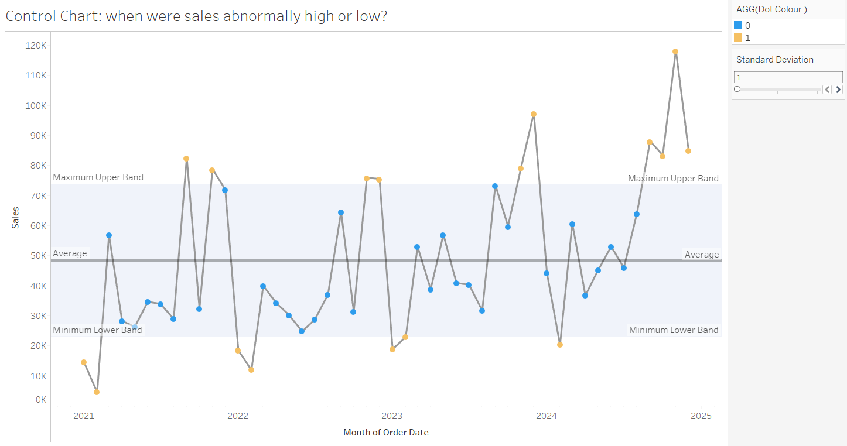Select legend entry labeled 0
The height and width of the screenshot is (446, 847).
click(x=748, y=25)
